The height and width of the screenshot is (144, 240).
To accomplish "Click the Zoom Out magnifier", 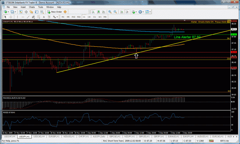I will 115,12.
